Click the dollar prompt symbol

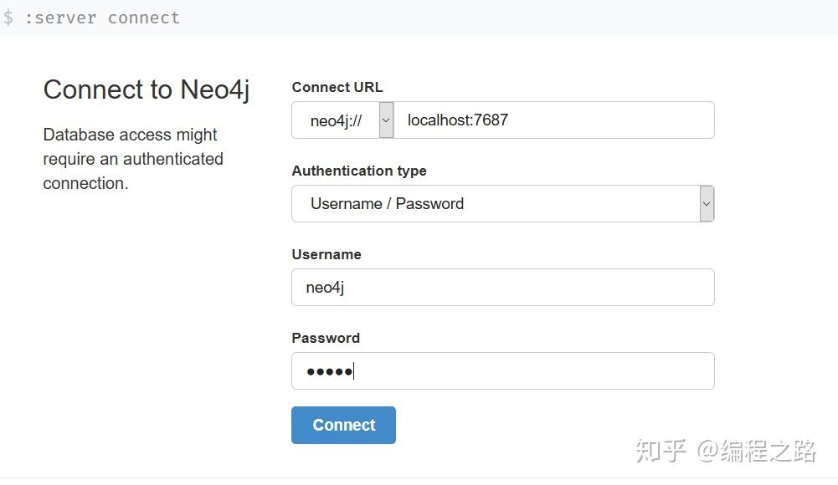pos(10,17)
